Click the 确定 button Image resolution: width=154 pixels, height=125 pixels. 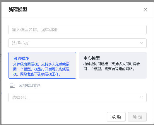coord(137,117)
